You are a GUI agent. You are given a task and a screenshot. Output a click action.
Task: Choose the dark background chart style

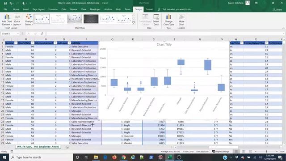coord(91,19)
